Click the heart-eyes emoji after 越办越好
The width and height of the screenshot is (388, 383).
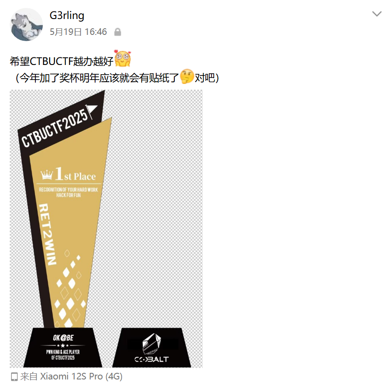coord(122,59)
